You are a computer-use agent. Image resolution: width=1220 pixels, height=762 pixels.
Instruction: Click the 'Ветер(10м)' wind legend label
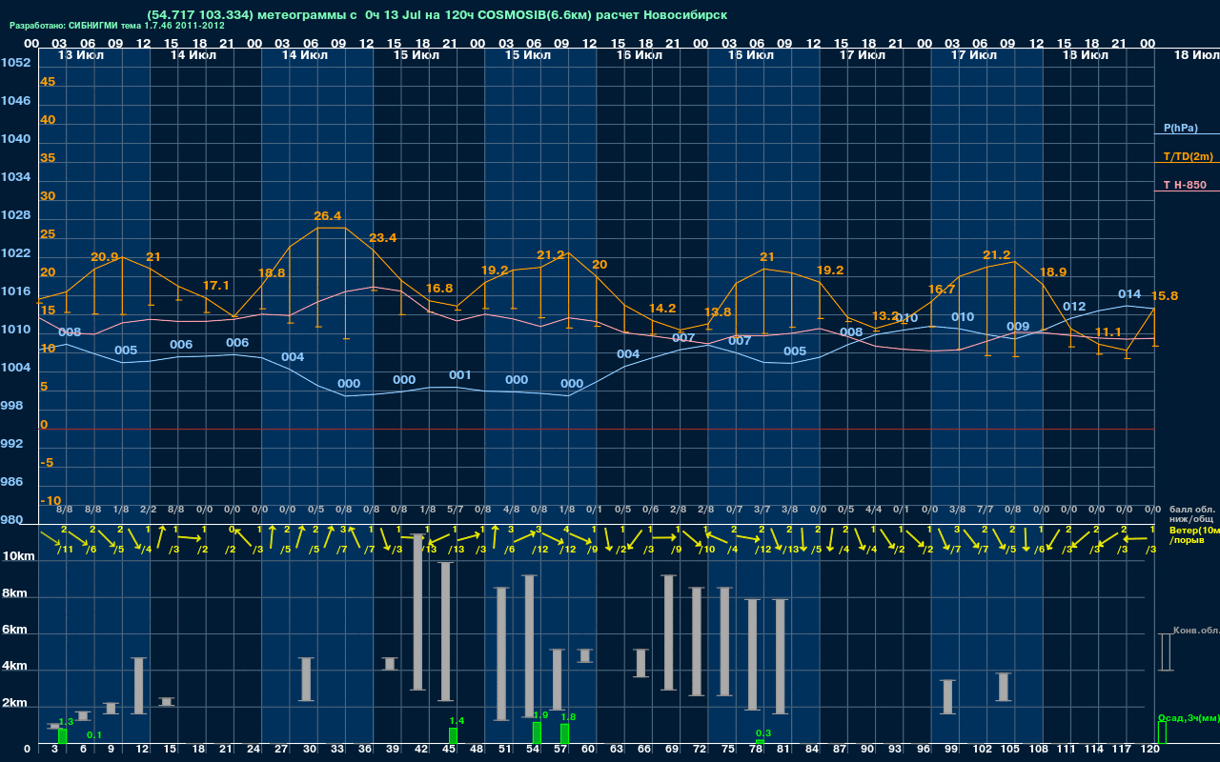click(x=1193, y=530)
